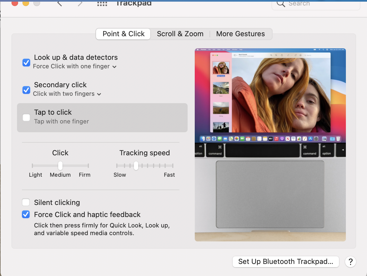367x276 pixels.
Task: Uncheck the Secondary click checkbox
Action: click(26, 90)
